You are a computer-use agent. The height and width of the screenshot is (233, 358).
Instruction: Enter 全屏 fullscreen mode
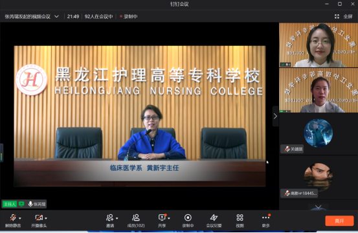(x=344, y=16)
